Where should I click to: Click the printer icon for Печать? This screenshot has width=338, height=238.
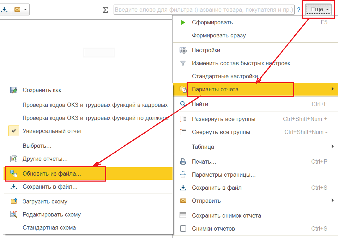183,162
